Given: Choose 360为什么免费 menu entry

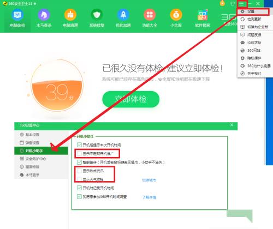Looking at the screenshot, I should (x=254, y=66).
